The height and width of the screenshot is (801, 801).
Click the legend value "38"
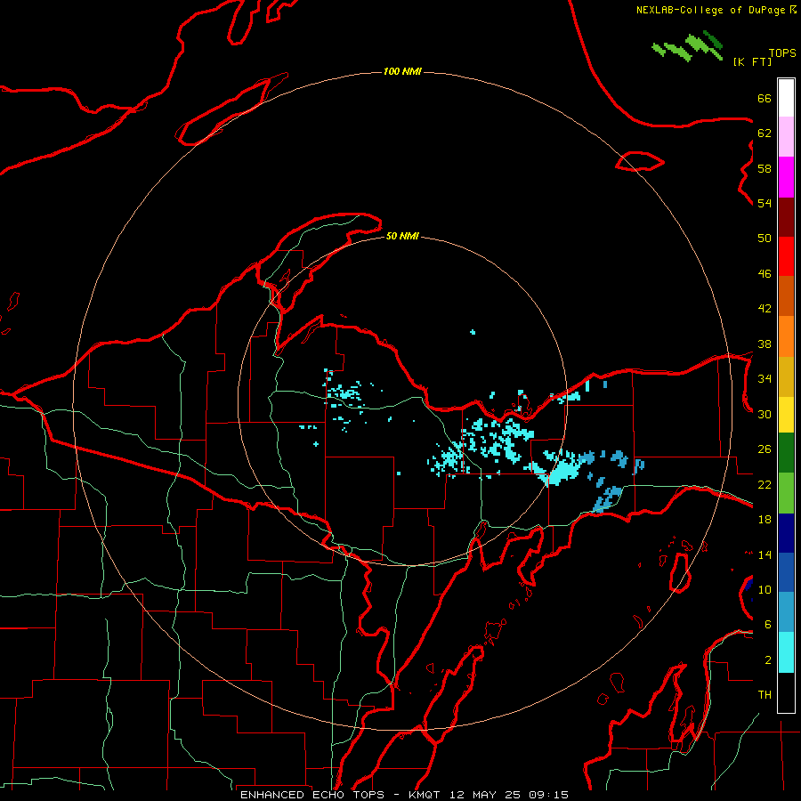[765, 344]
